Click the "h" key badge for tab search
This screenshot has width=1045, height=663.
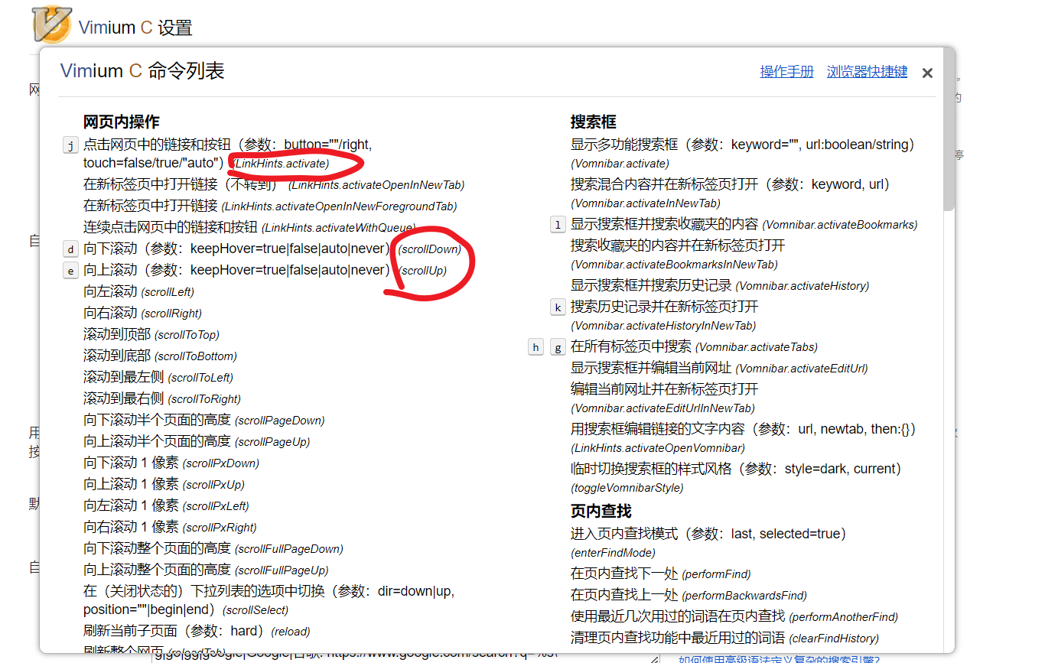[x=536, y=346]
